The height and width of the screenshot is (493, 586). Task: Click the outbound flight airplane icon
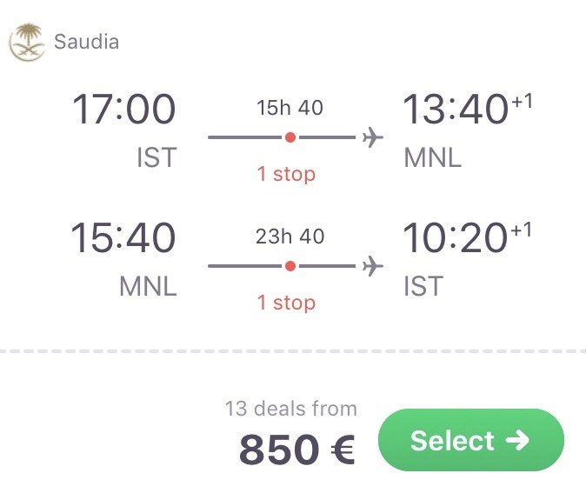tap(373, 137)
